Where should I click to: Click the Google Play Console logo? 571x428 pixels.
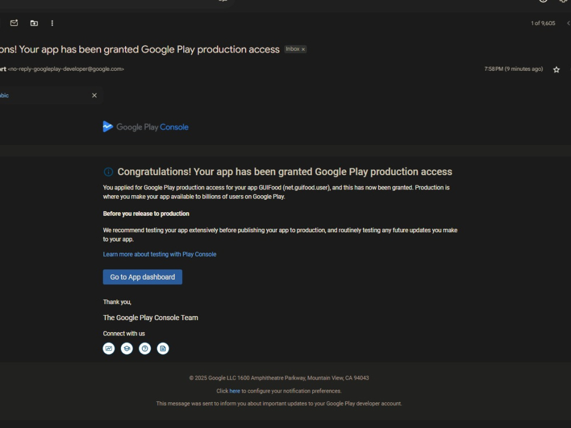coord(146,127)
